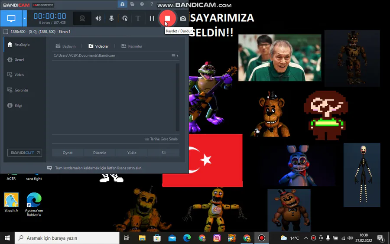This screenshot has height=244, width=390.
Task: Click the Bandicam record icon in system tray
Action: (313, 238)
